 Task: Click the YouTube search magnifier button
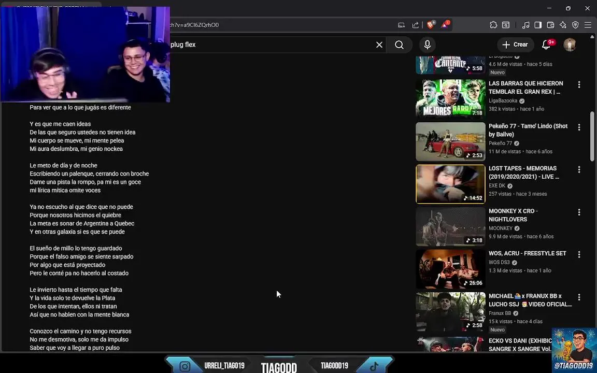tap(399, 45)
